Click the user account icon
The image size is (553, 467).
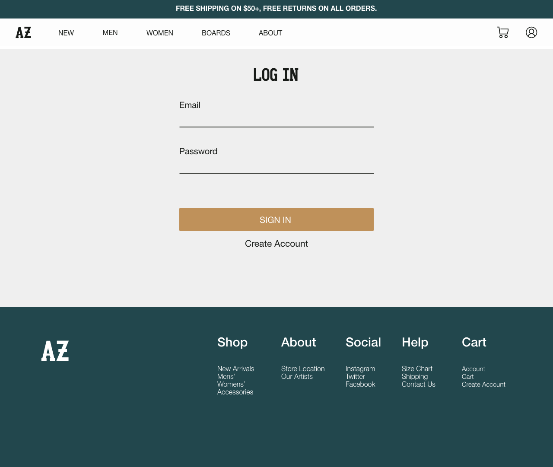coord(531,32)
